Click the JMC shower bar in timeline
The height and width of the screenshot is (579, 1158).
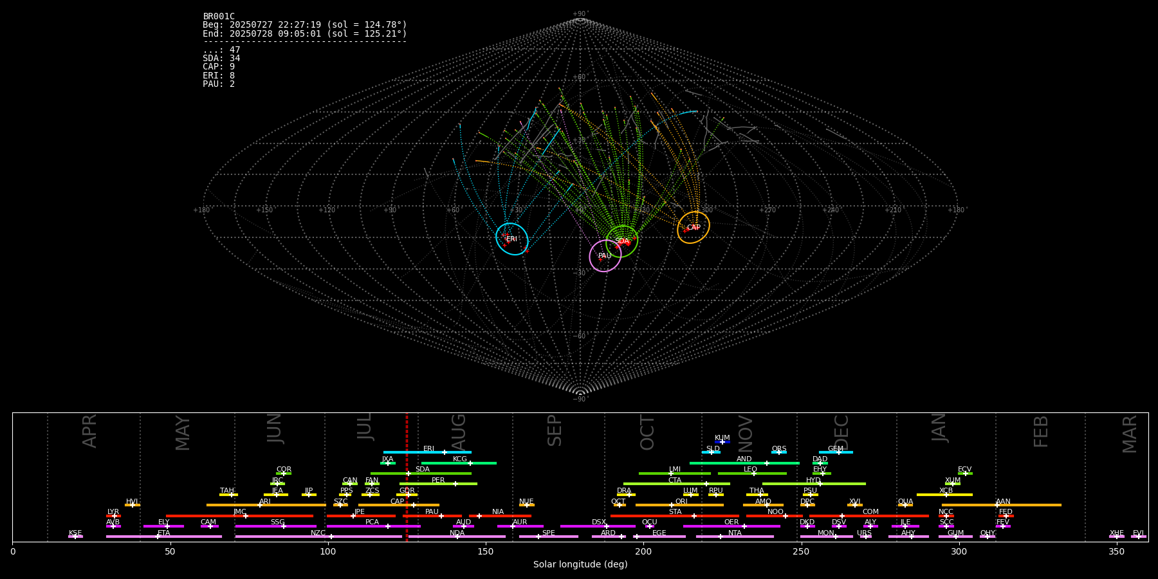point(240,516)
